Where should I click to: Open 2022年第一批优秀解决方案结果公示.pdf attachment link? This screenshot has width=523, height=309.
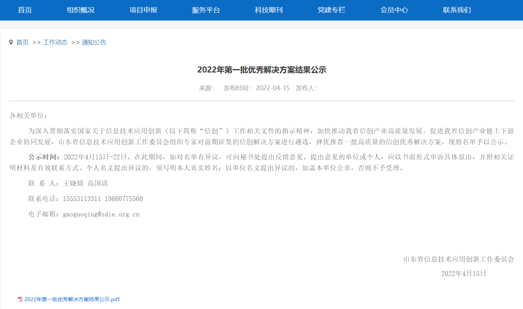72,299
